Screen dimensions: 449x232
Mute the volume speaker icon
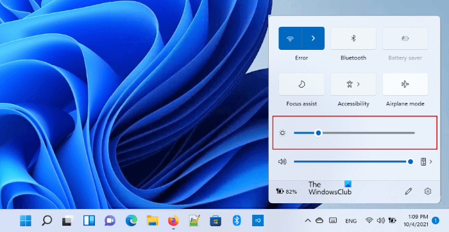click(282, 162)
